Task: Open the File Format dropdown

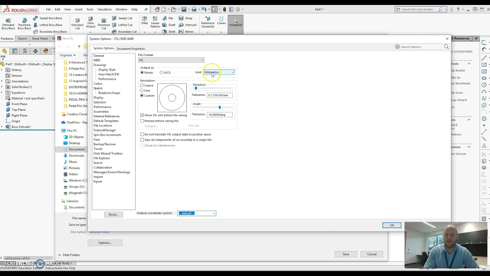Action: (171, 60)
